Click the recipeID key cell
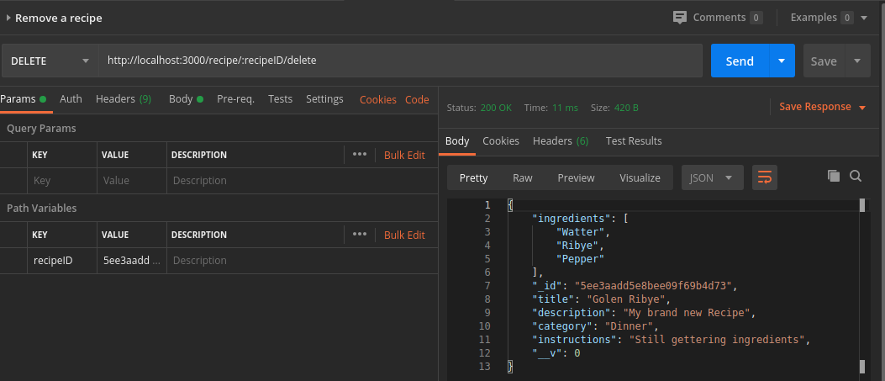The width and height of the screenshot is (885, 381). click(62, 260)
